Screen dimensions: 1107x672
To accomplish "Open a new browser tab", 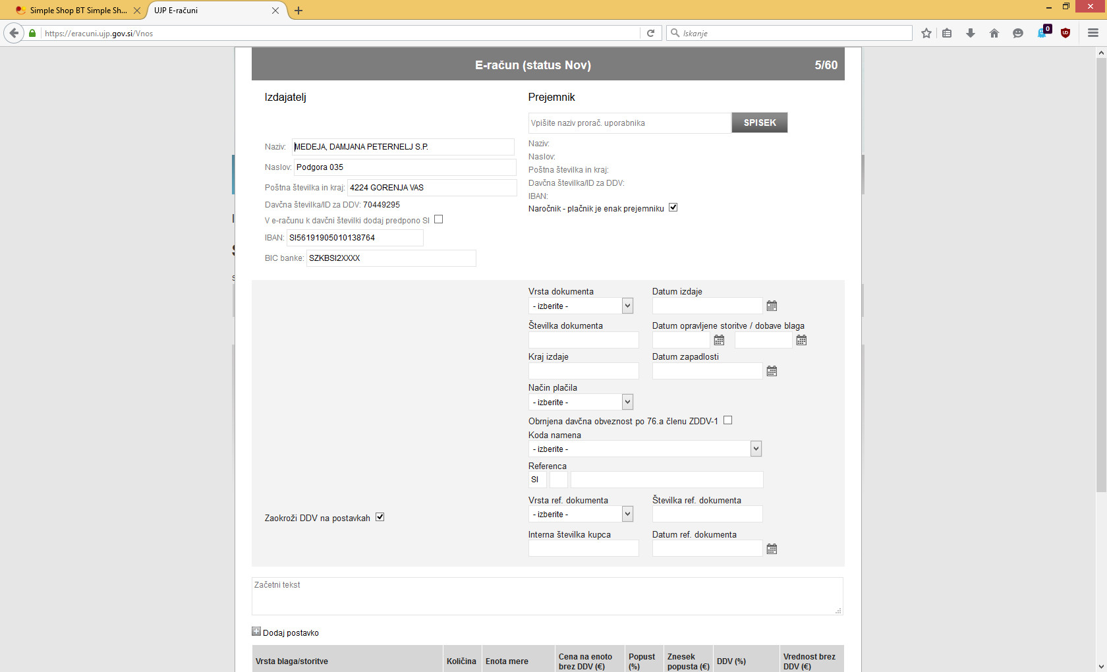I will click(x=298, y=11).
